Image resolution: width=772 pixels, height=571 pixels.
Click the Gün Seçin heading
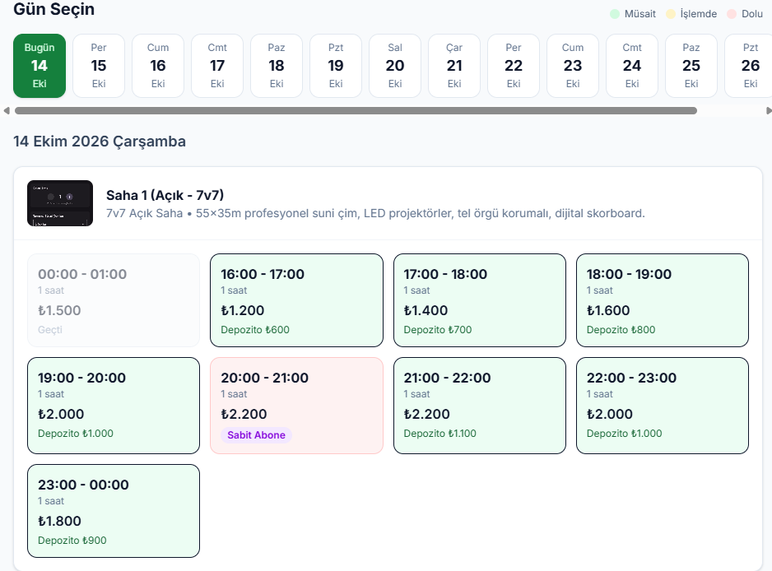point(53,9)
